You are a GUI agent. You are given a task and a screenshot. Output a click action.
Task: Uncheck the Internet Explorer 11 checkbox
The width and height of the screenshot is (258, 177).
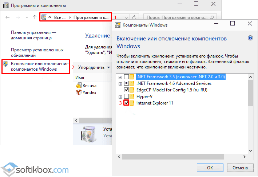(126, 103)
